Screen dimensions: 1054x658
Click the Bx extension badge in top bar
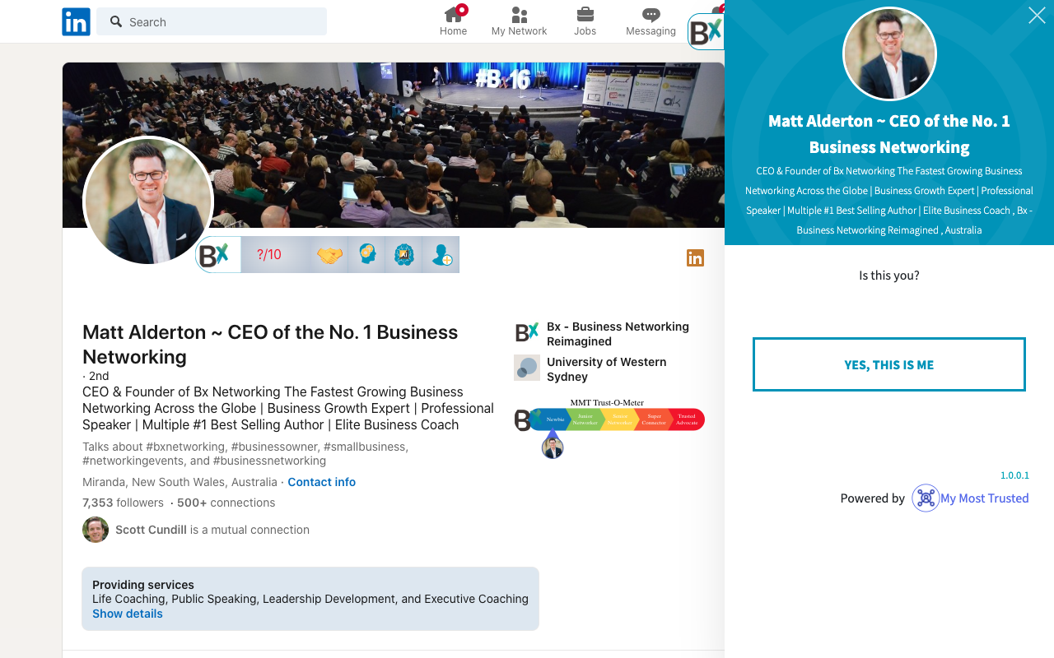click(x=706, y=32)
